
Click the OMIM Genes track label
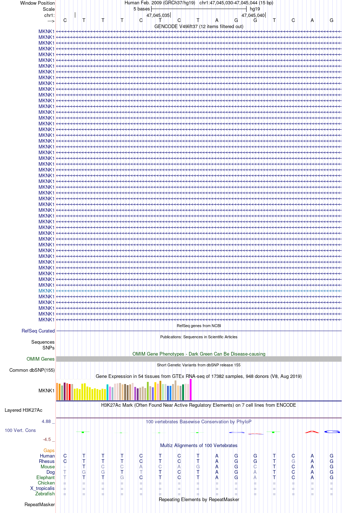[41, 359]
